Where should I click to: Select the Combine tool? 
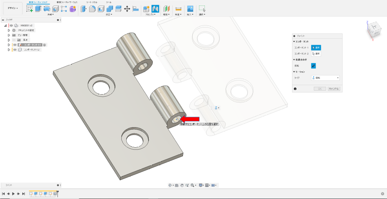tap(110, 9)
